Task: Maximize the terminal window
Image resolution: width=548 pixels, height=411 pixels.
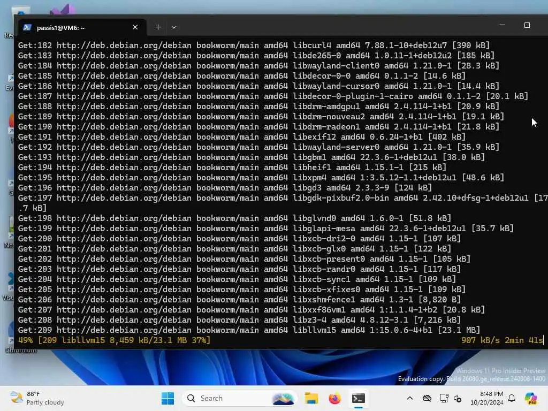Action: (527, 25)
